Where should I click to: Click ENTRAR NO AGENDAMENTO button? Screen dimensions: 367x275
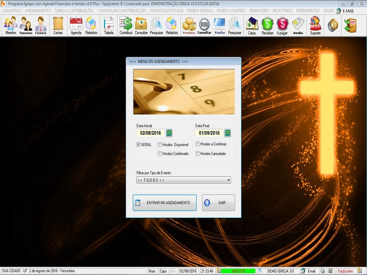click(x=165, y=203)
